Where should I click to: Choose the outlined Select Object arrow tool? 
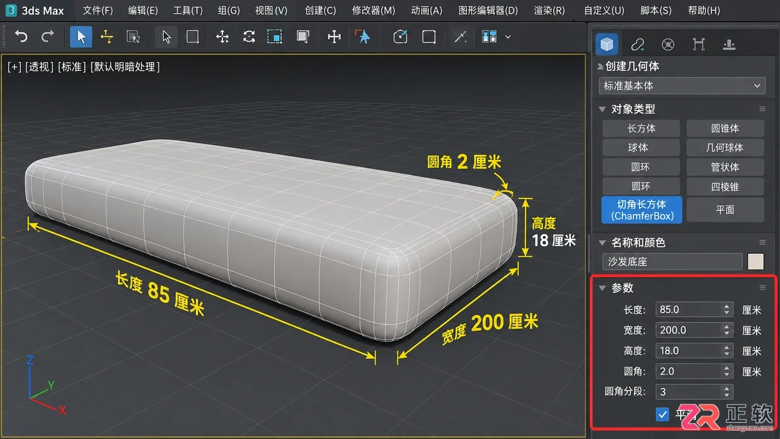pos(166,37)
